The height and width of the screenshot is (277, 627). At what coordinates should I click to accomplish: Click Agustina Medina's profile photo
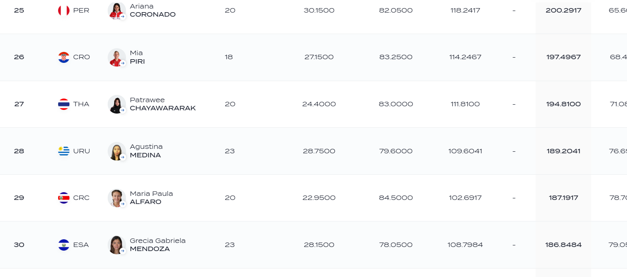tap(117, 151)
